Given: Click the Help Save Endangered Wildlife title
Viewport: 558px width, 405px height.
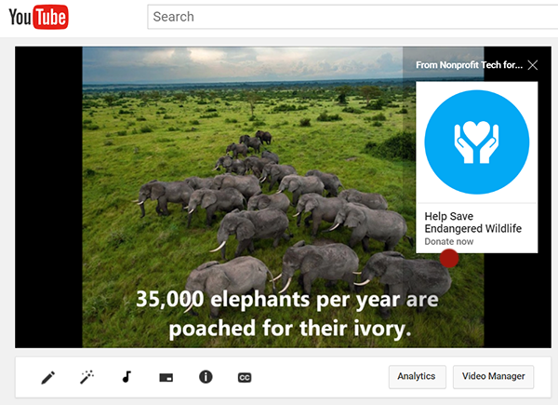Looking at the screenshot, I should point(473,223).
